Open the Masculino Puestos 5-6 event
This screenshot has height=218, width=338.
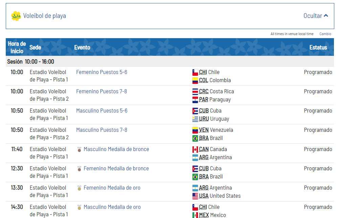[x=102, y=111]
